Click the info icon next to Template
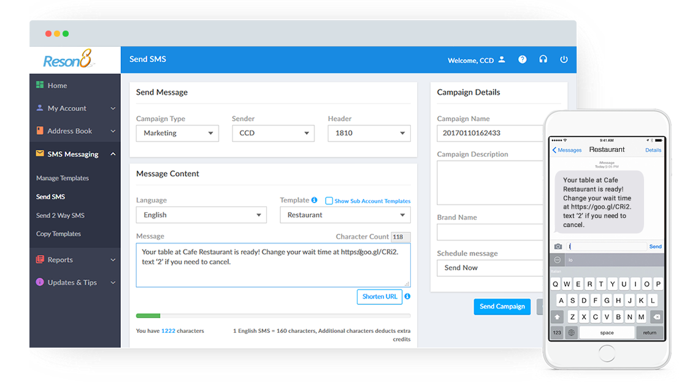This screenshot has width=679, height=388. (315, 200)
